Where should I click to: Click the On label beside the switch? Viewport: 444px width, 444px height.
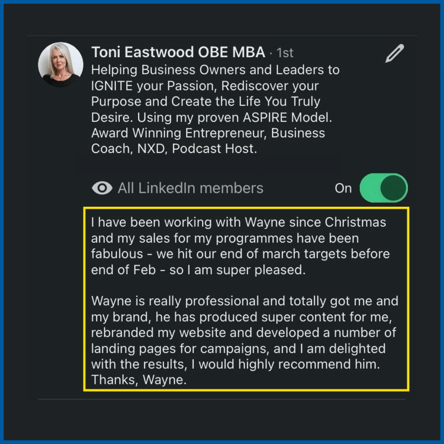pos(343,188)
